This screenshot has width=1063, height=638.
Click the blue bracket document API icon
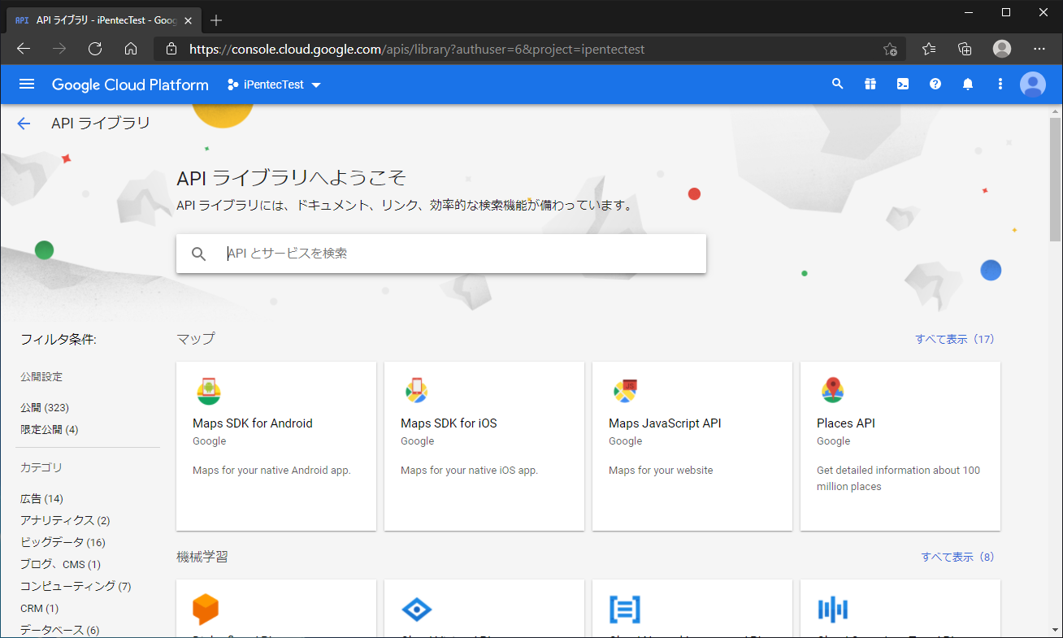[x=625, y=610]
